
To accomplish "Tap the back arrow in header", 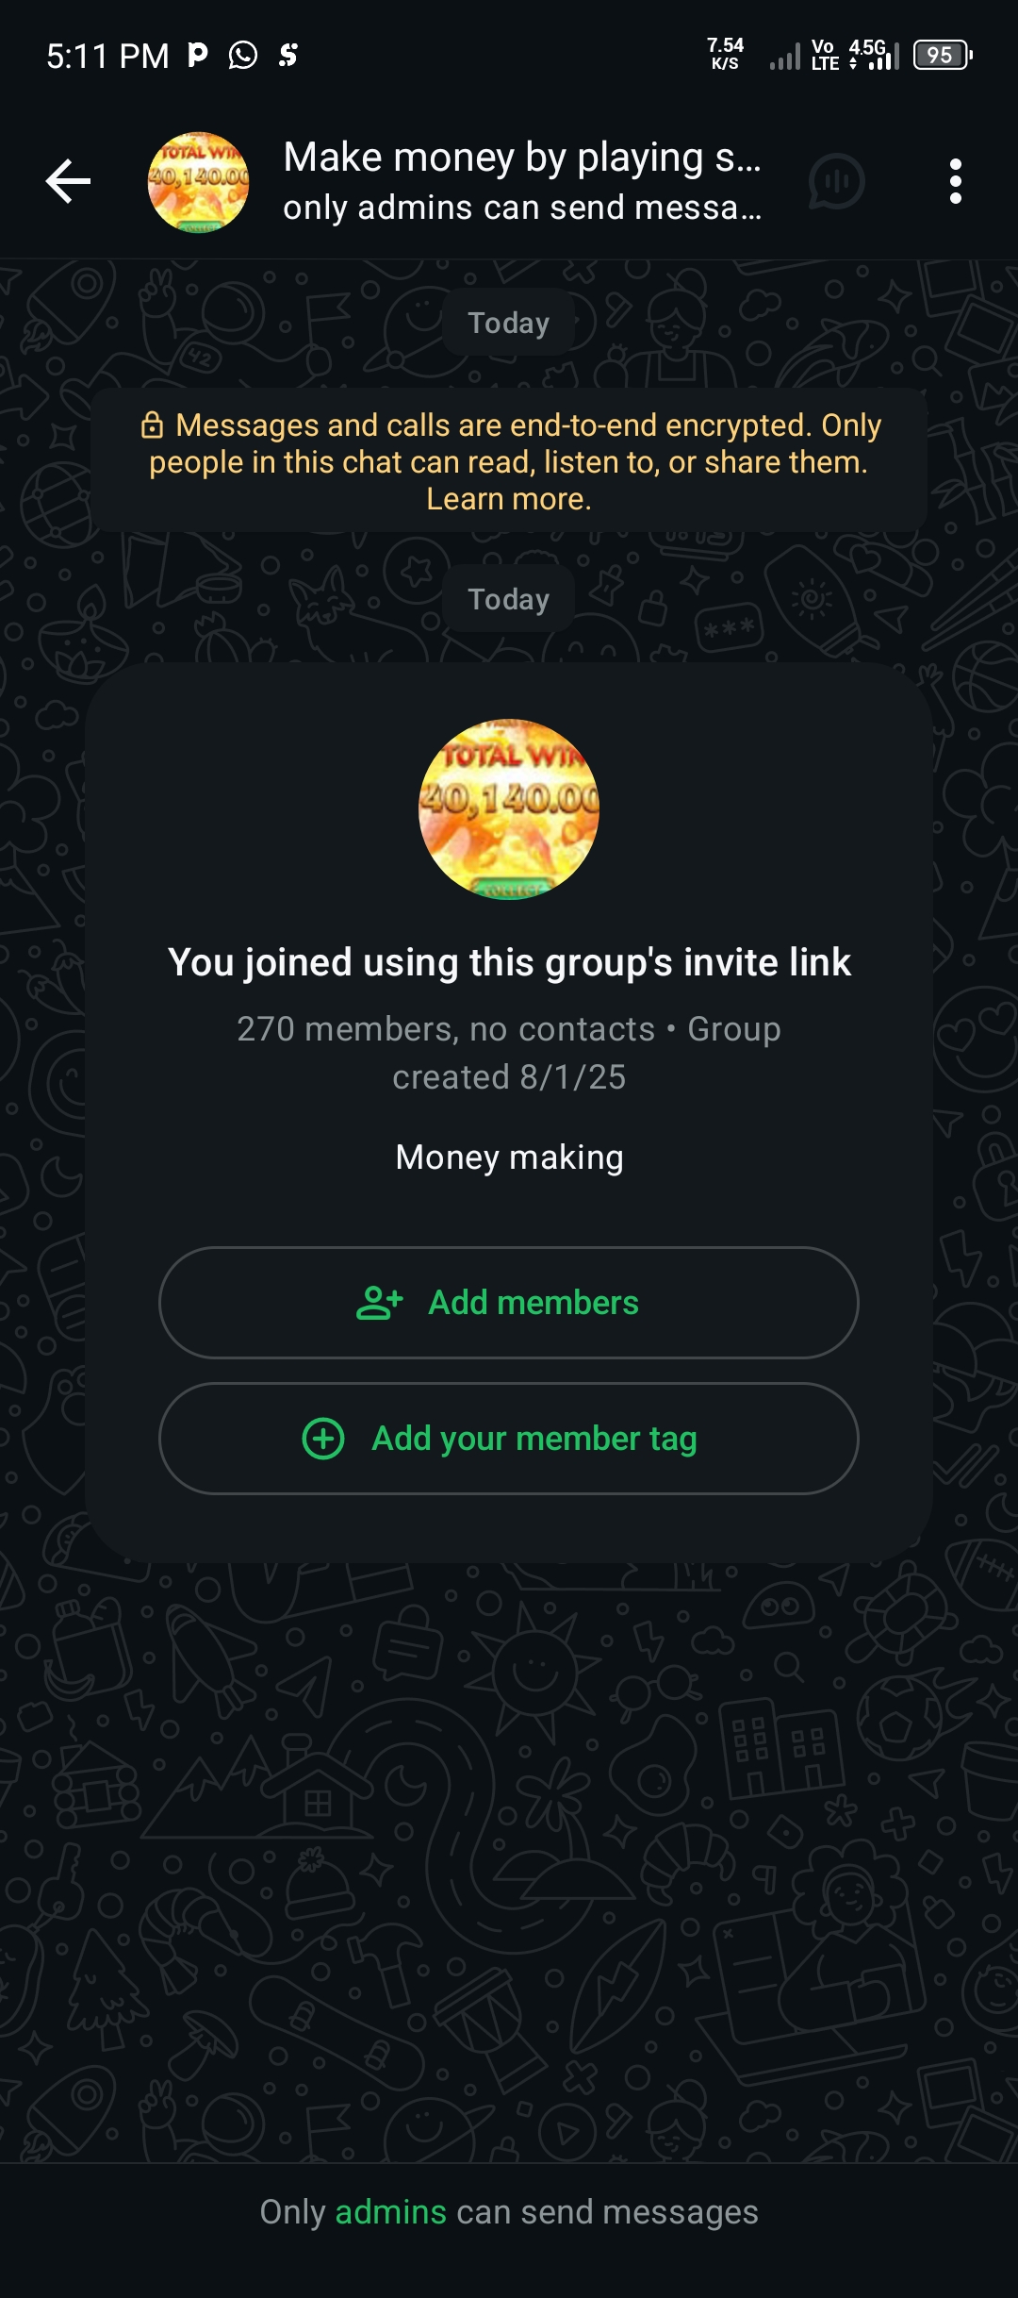I will coord(68,181).
